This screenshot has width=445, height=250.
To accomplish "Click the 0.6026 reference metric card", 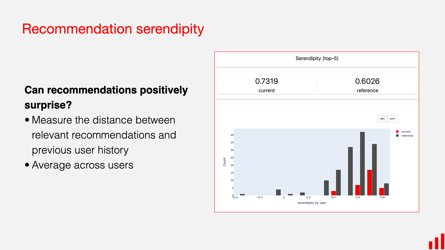I will pyautogui.click(x=367, y=85).
